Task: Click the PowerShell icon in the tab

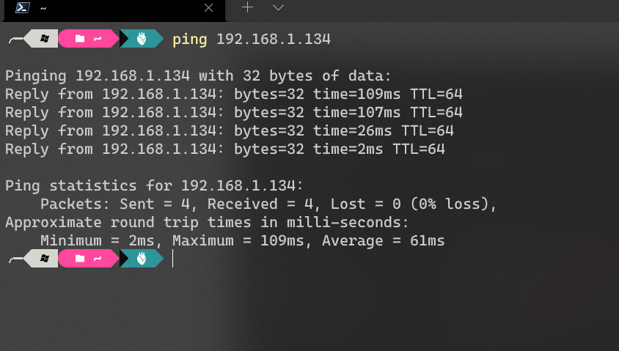Action: [x=23, y=7]
